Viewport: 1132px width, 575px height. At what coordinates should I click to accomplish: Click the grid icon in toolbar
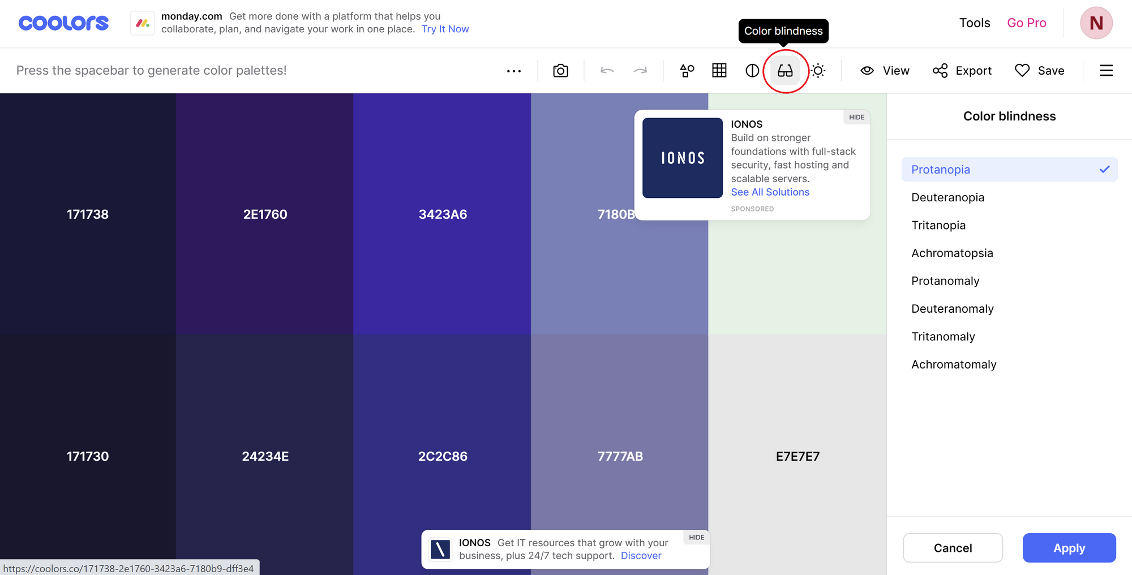point(719,71)
